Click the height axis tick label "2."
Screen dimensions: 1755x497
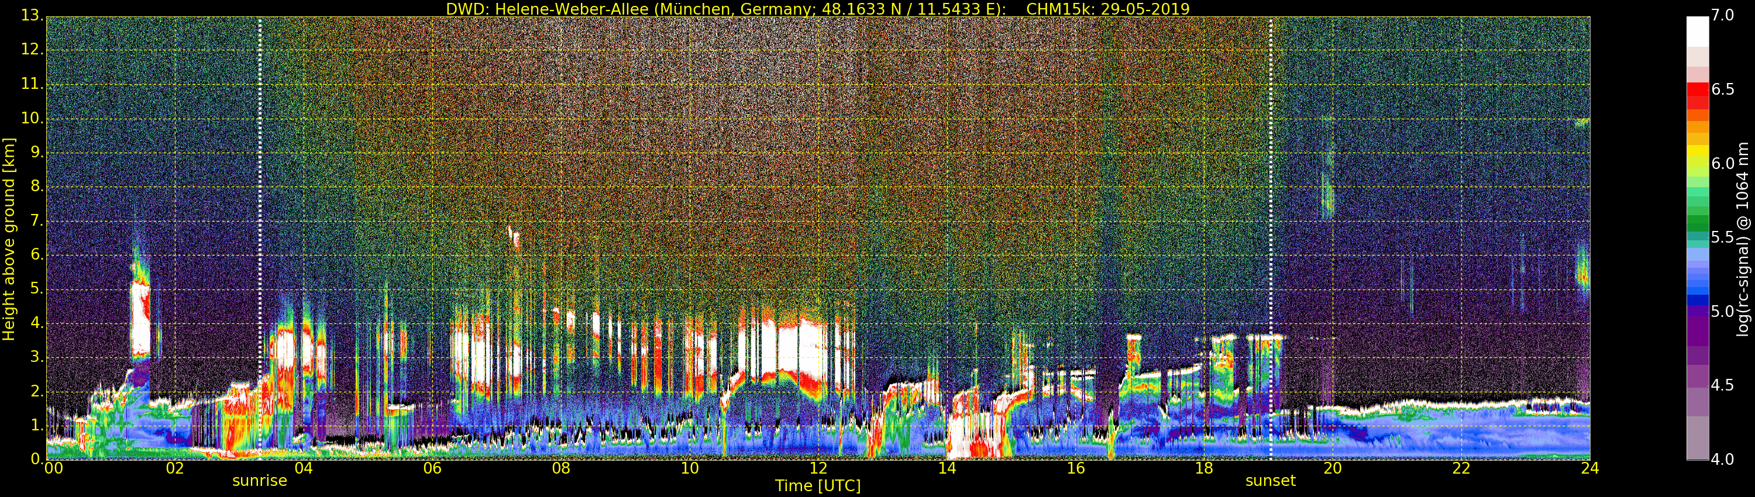(36, 391)
